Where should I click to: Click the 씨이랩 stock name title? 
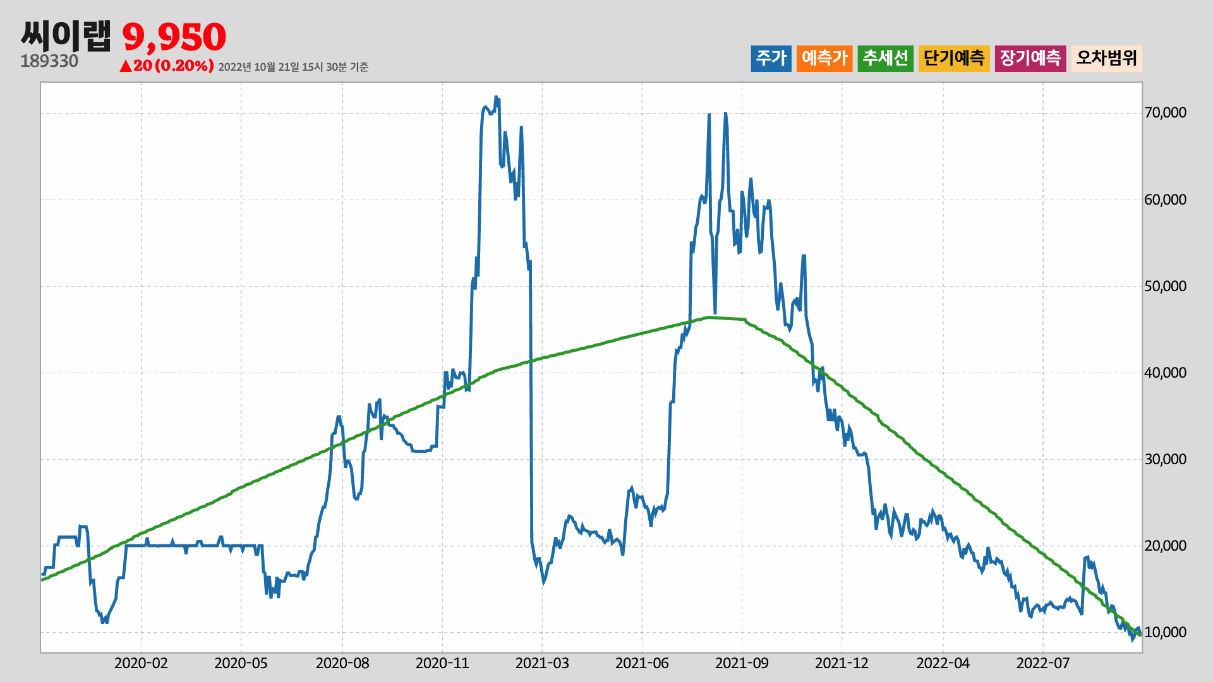[x=66, y=36]
